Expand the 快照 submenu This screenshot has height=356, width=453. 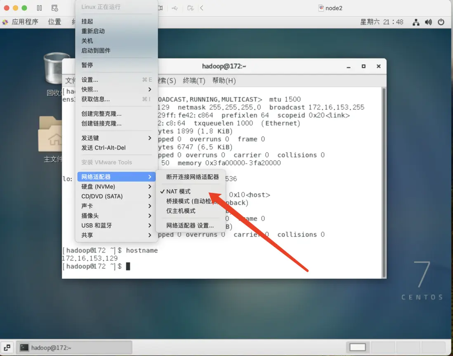tap(116, 89)
